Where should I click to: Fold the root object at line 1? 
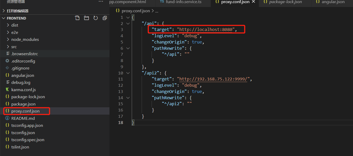click(x=128, y=17)
